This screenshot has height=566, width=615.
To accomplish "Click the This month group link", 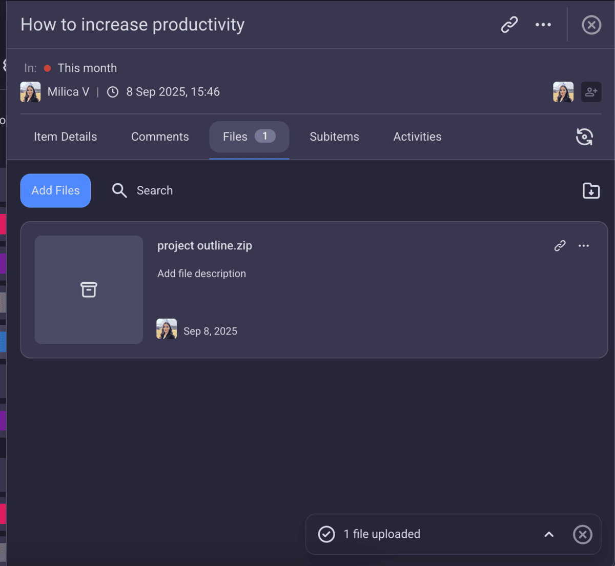I will (x=87, y=68).
